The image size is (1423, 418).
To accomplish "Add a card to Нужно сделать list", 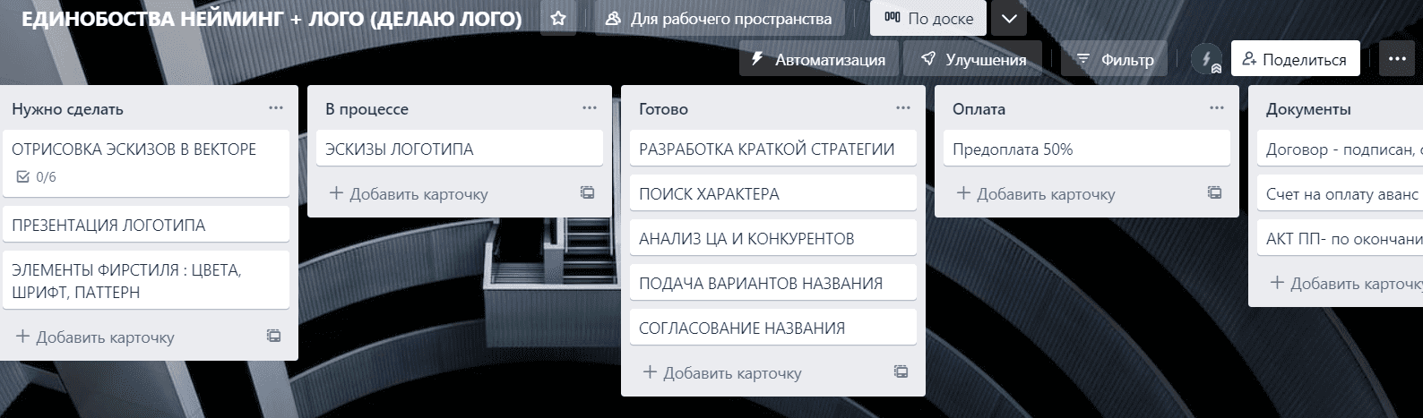I will [96, 337].
